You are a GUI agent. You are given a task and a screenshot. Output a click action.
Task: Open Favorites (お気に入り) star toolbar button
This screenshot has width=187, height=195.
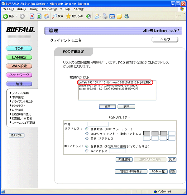(74, 16)
